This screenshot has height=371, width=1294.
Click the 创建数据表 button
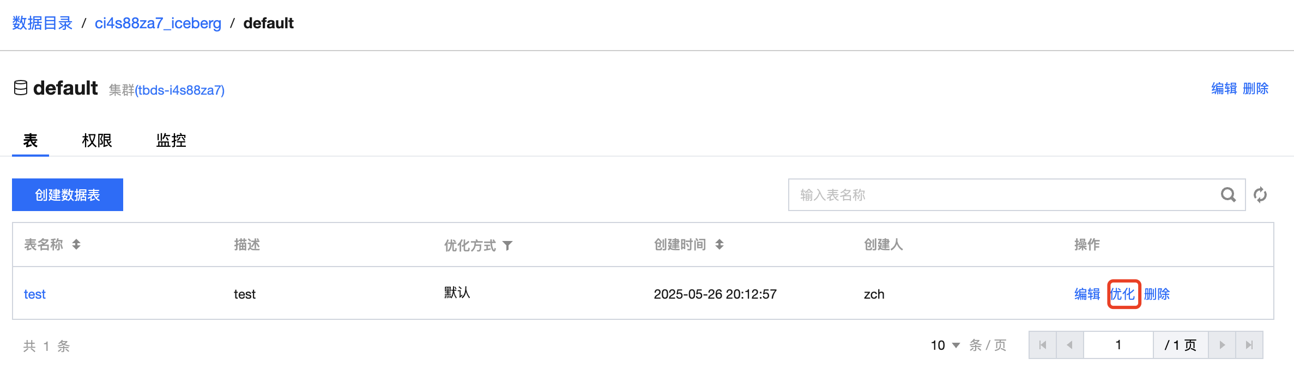point(68,195)
